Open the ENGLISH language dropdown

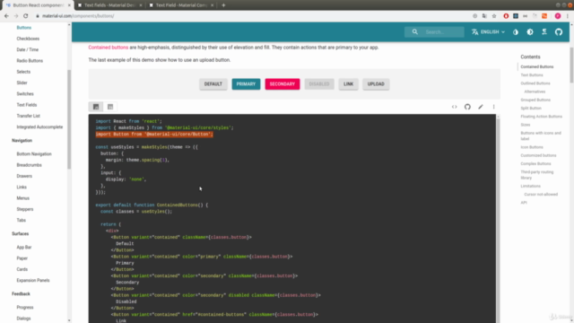(x=488, y=32)
